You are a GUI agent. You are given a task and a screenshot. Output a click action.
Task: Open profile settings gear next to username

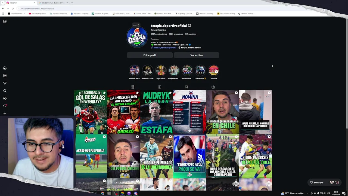pos(189,26)
